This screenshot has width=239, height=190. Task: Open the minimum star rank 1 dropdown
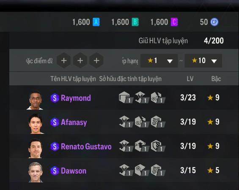pyautogui.click(x=159, y=61)
